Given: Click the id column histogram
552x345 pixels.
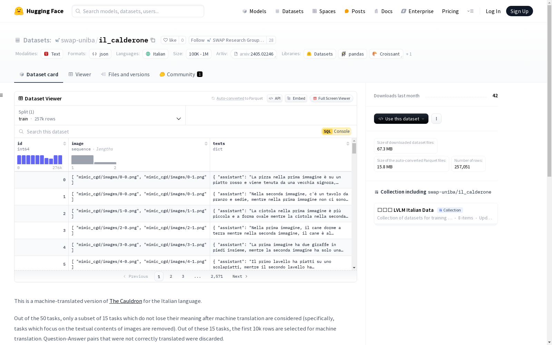Looking at the screenshot, I should (40, 160).
